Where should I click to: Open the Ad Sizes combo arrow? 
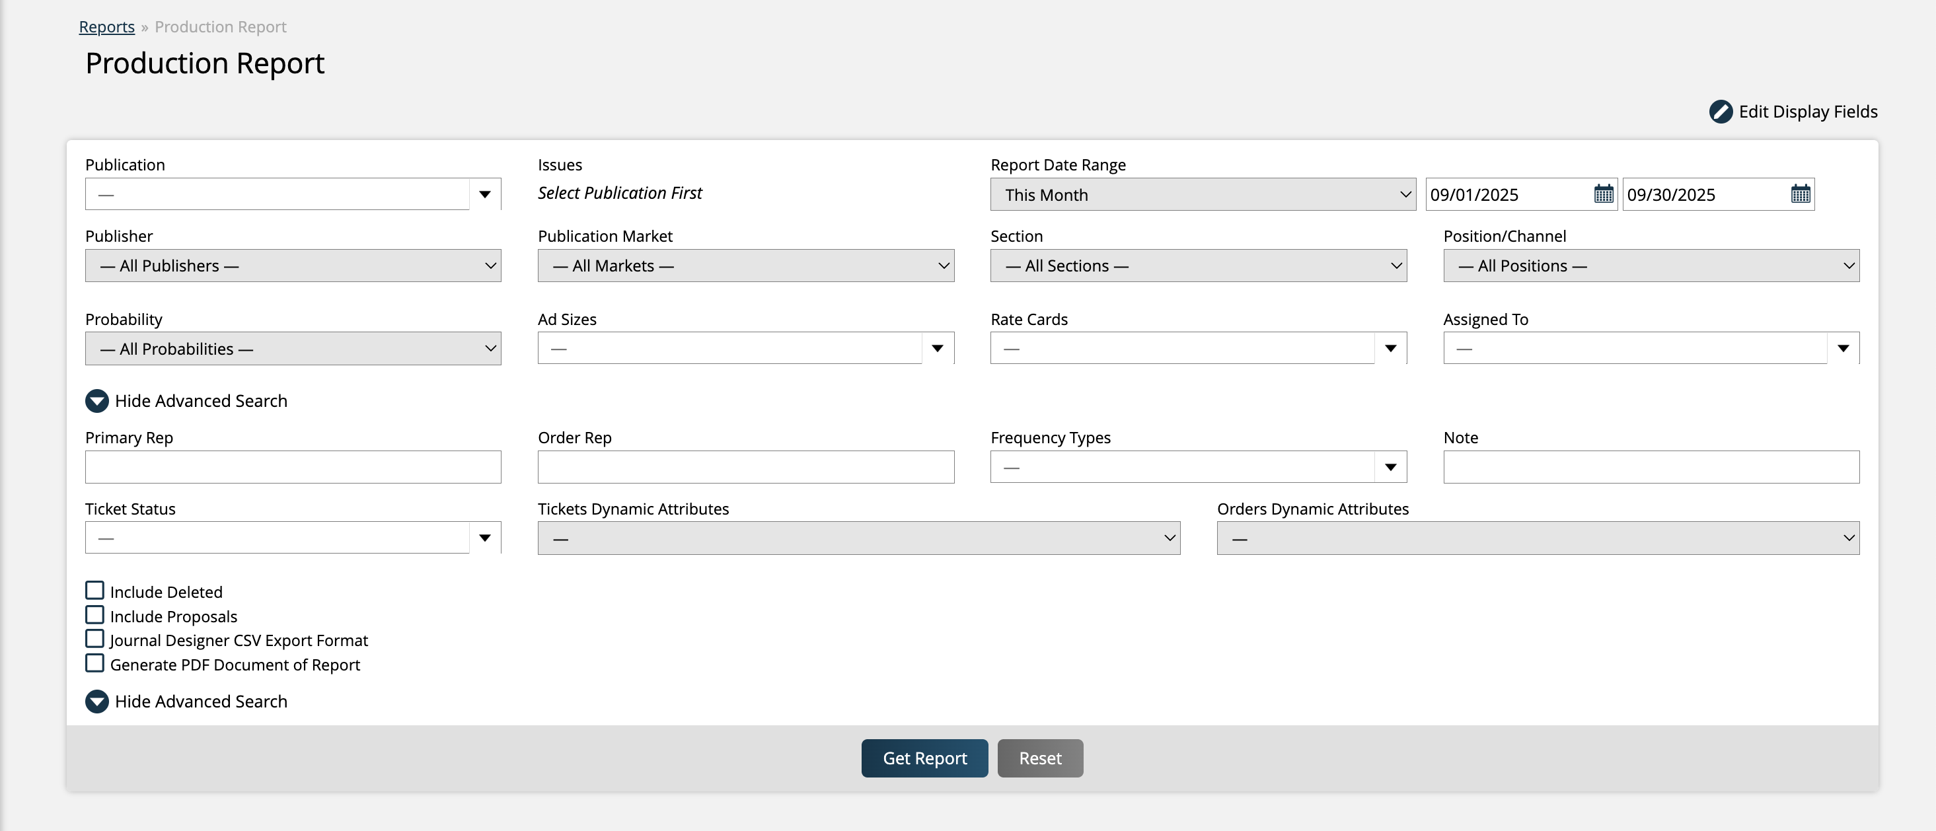937,349
